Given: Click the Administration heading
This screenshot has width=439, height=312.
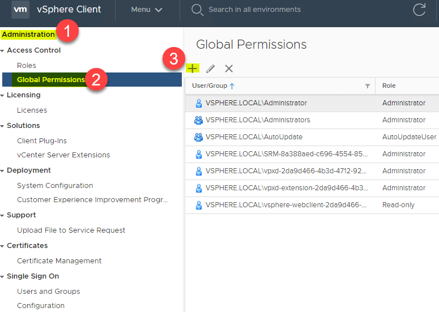Looking at the screenshot, I should (x=28, y=35).
